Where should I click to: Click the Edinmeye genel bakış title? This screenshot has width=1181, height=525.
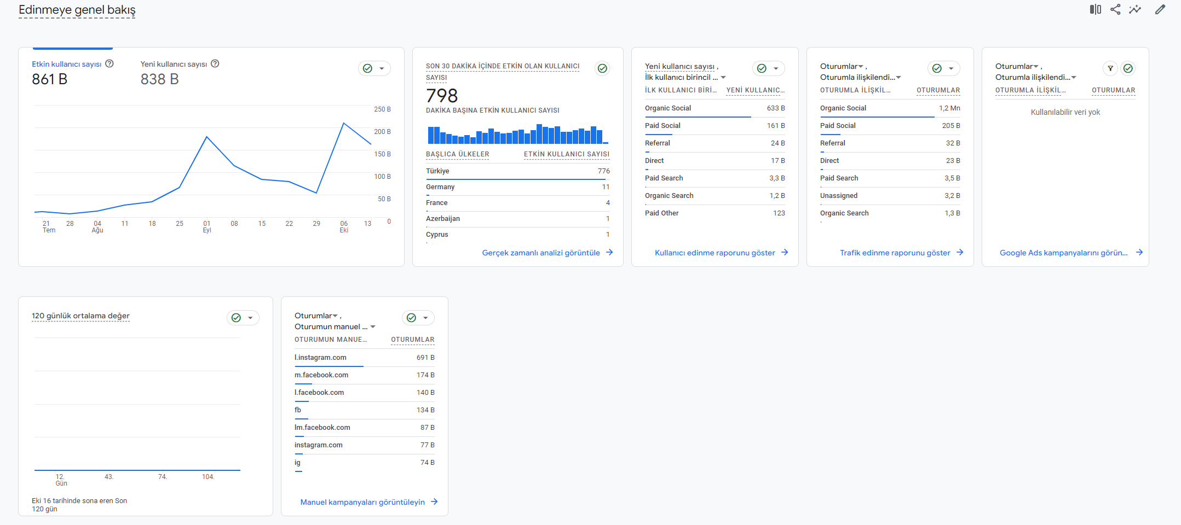(x=77, y=10)
